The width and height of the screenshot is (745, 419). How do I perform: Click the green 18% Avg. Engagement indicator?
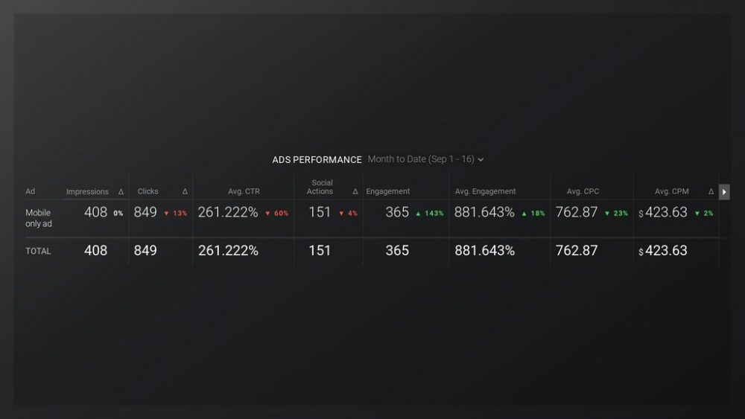[533, 214]
